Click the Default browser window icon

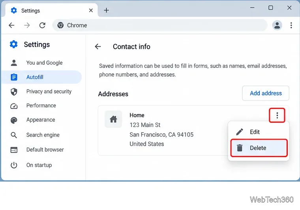(x=14, y=150)
